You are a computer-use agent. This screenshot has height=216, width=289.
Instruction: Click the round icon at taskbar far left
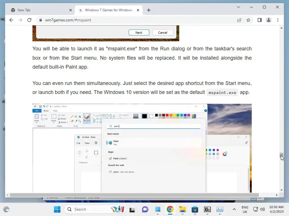pyautogui.click(x=6, y=209)
